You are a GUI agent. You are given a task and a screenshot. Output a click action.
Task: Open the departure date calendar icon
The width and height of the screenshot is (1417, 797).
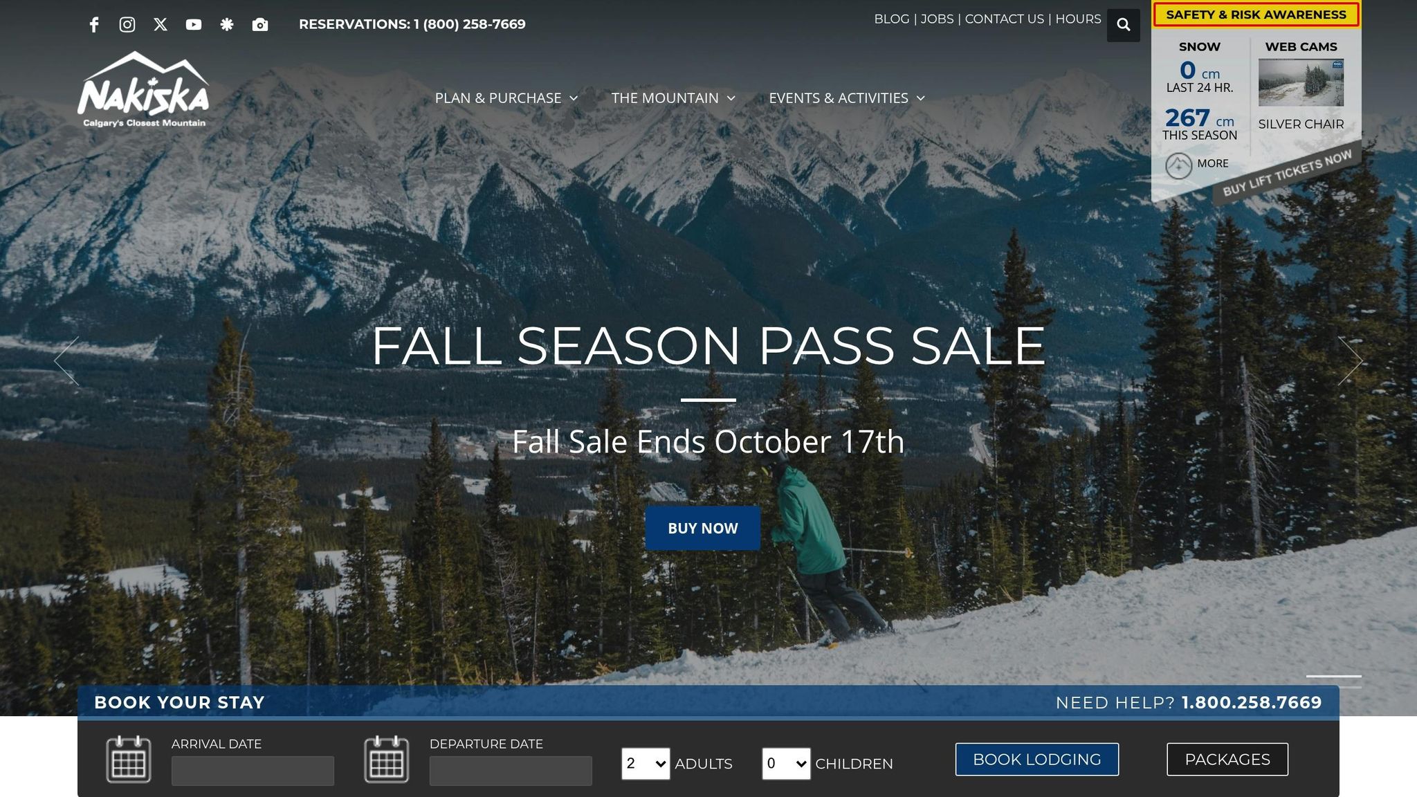[387, 760]
